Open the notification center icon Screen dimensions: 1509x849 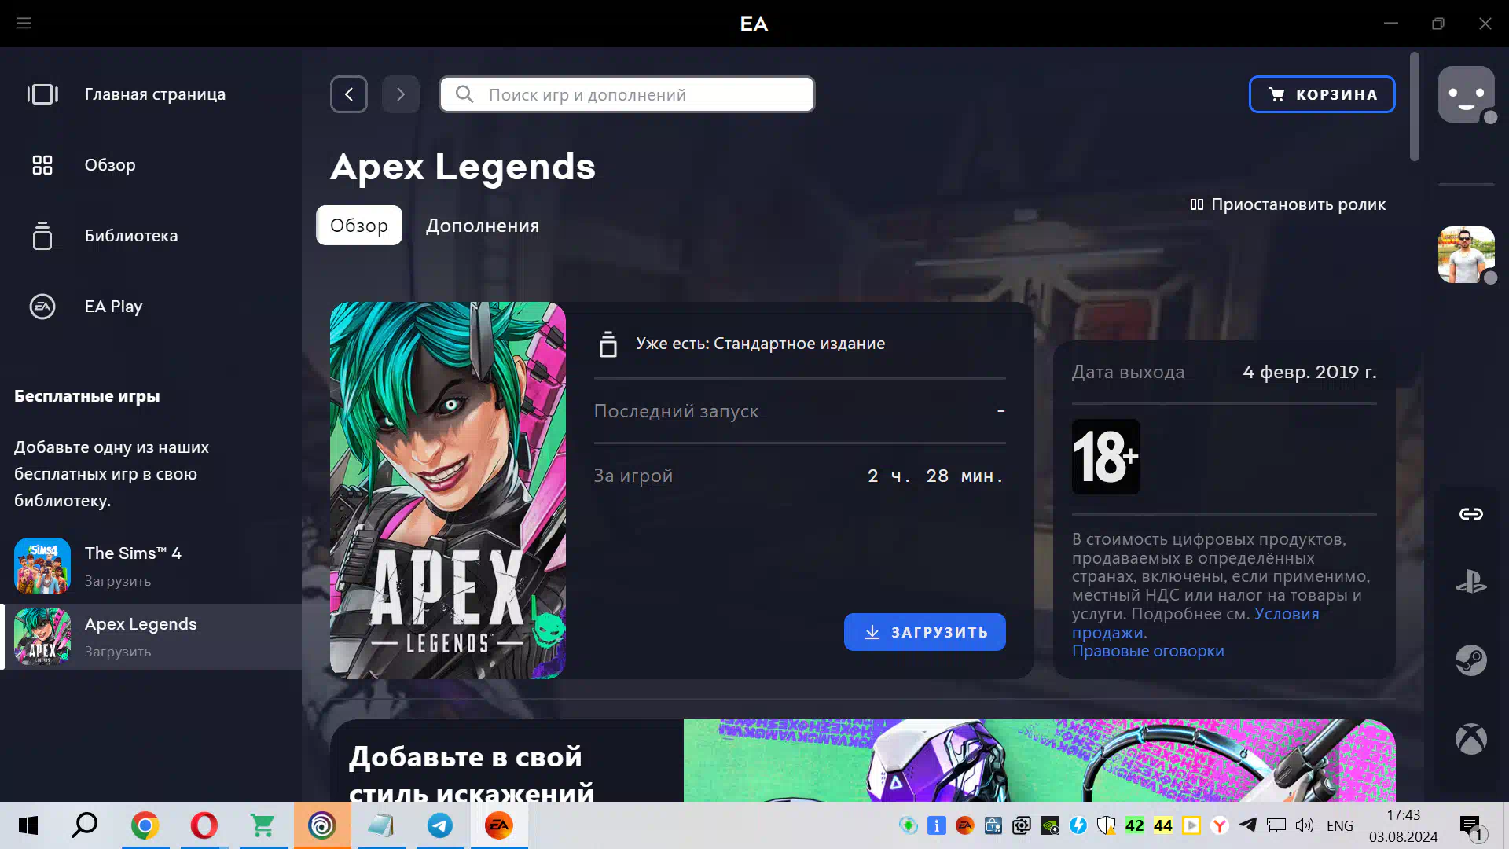[1472, 827]
